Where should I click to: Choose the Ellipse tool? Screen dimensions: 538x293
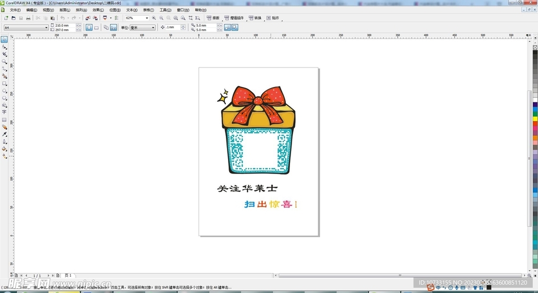pyautogui.click(x=4, y=91)
